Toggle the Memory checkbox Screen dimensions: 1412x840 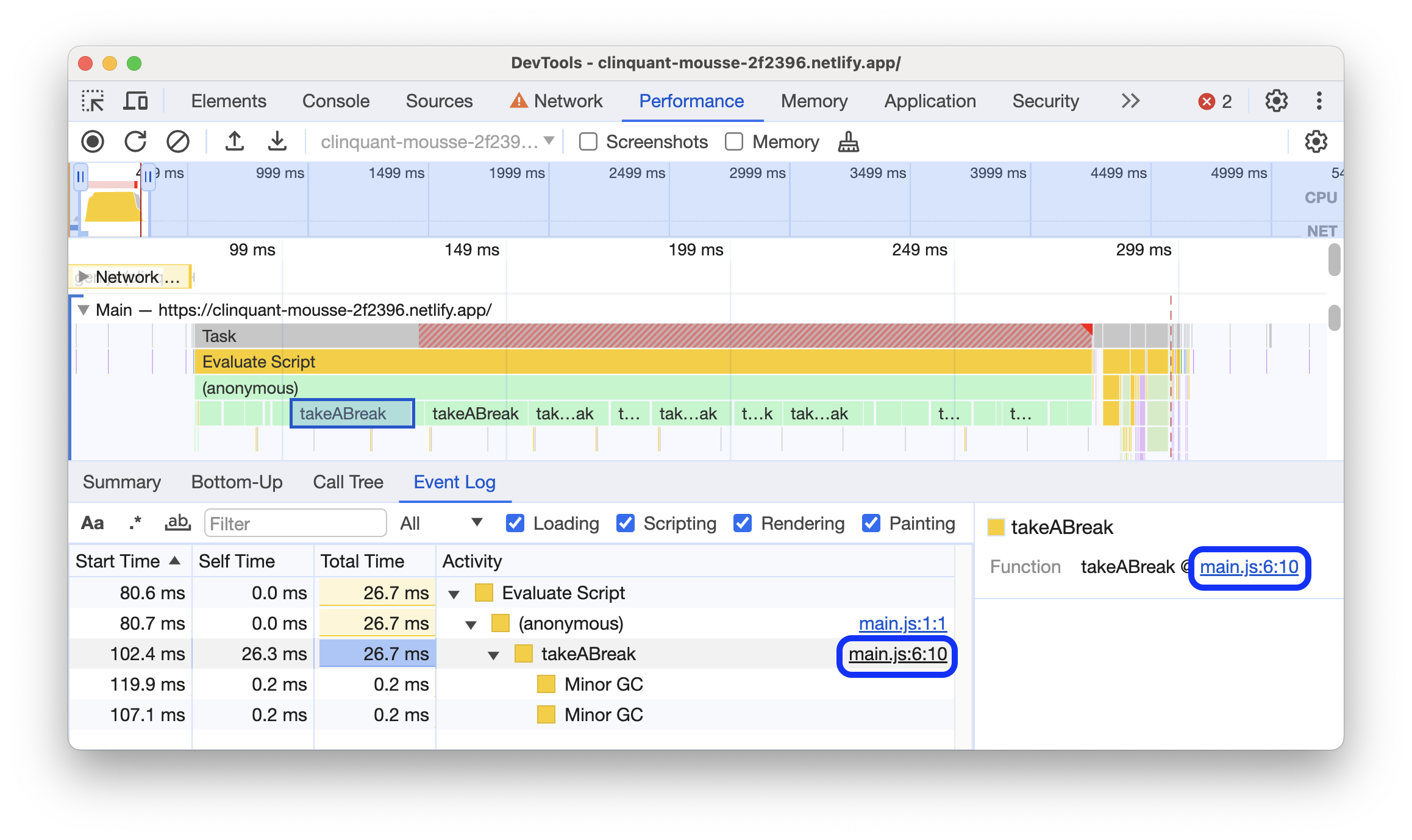738,141
